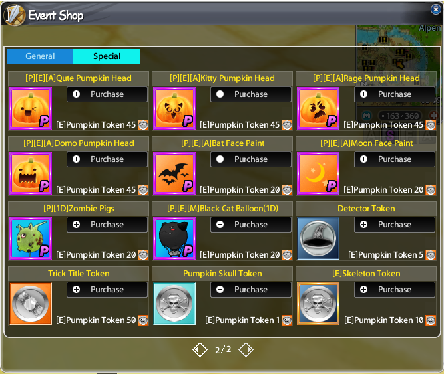Click the Bat Face Paint icon
Image resolution: width=444 pixels, height=374 pixels.
tap(174, 173)
